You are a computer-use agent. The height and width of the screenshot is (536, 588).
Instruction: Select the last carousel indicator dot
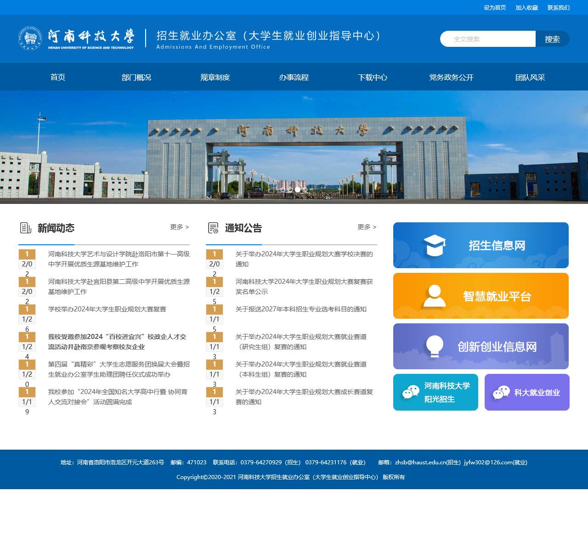tap(305, 190)
